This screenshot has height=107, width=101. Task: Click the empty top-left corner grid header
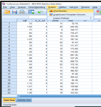[x=9, y=21]
